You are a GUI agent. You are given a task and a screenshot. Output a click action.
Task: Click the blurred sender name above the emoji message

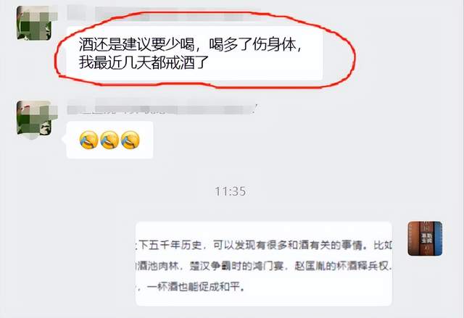[162, 109]
